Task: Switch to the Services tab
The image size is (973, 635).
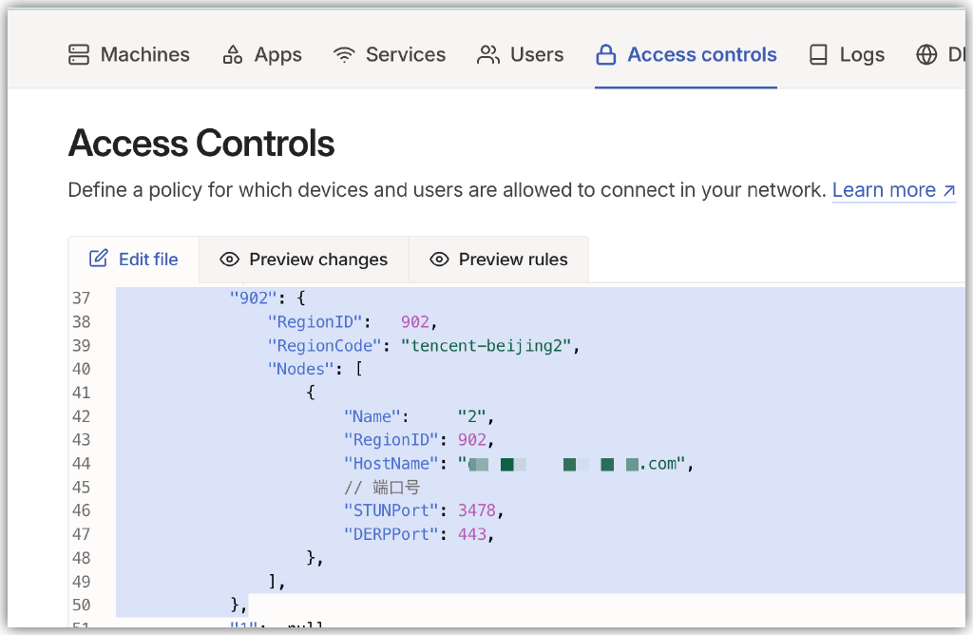Action: (405, 55)
